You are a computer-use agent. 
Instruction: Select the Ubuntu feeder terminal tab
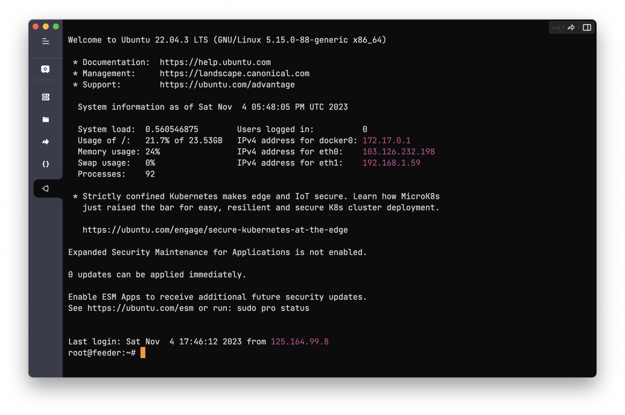click(46, 189)
